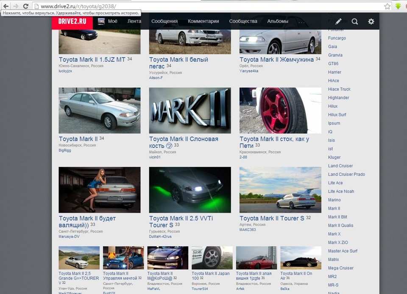Click the red wheel rim thumbnail
Image resolution: width=407 pixels, height=294 pixels.
pyautogui.click(x=280, y=111)
